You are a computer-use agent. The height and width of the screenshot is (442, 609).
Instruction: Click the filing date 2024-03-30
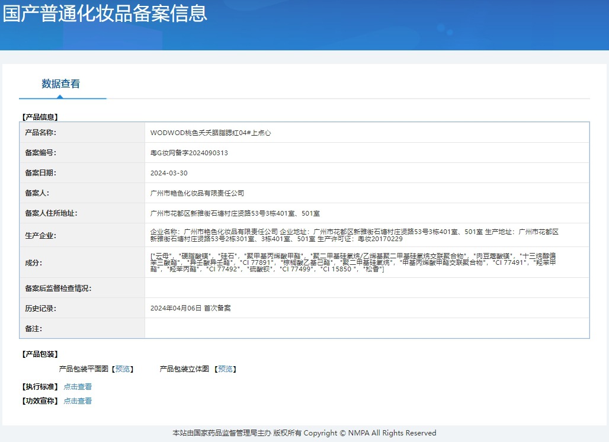[x=169, y=173]
